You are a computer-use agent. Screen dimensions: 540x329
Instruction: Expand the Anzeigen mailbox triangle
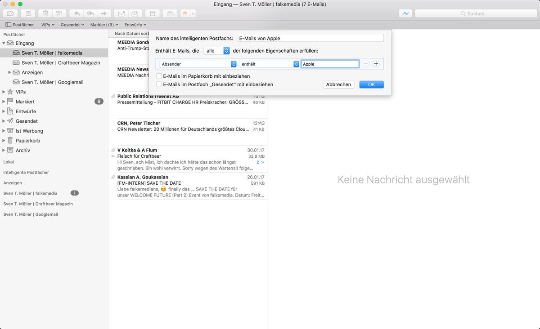[10, 72]
